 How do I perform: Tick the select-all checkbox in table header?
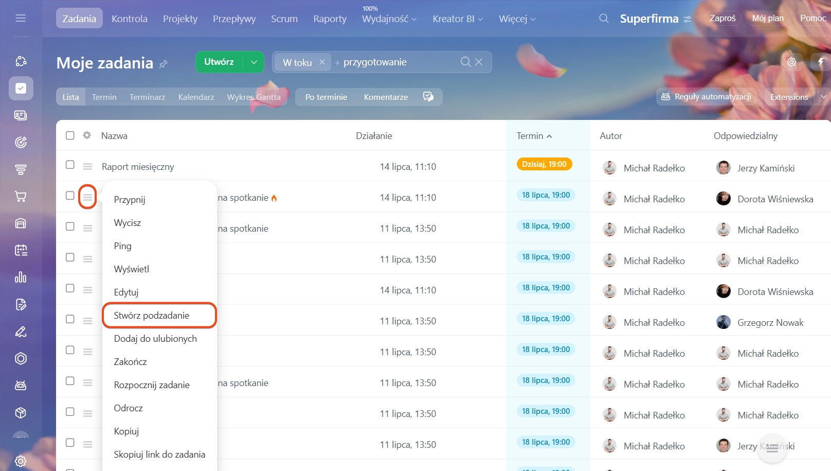coord(70,135)
